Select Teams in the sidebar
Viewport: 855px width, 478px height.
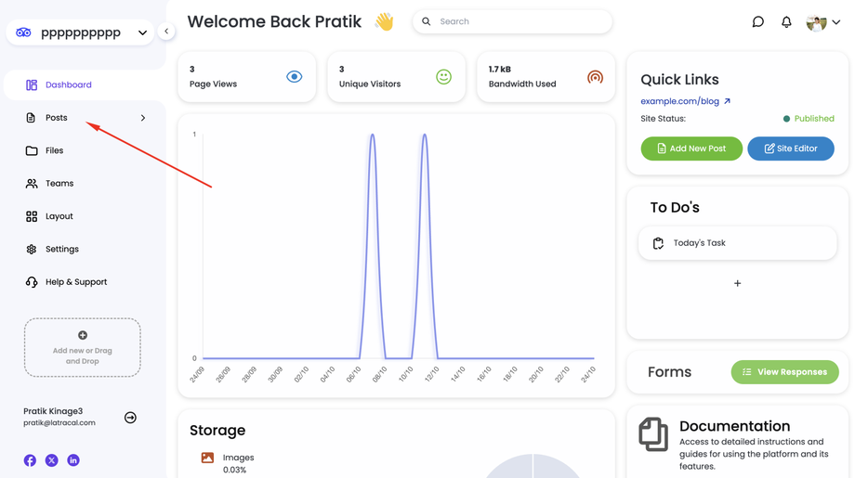point(59,184)
